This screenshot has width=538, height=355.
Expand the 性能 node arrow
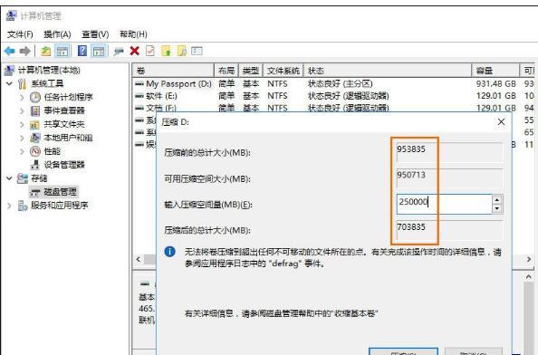pos(22,151)
